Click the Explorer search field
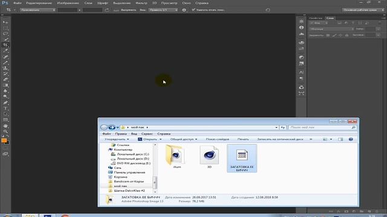 point(322,127)
